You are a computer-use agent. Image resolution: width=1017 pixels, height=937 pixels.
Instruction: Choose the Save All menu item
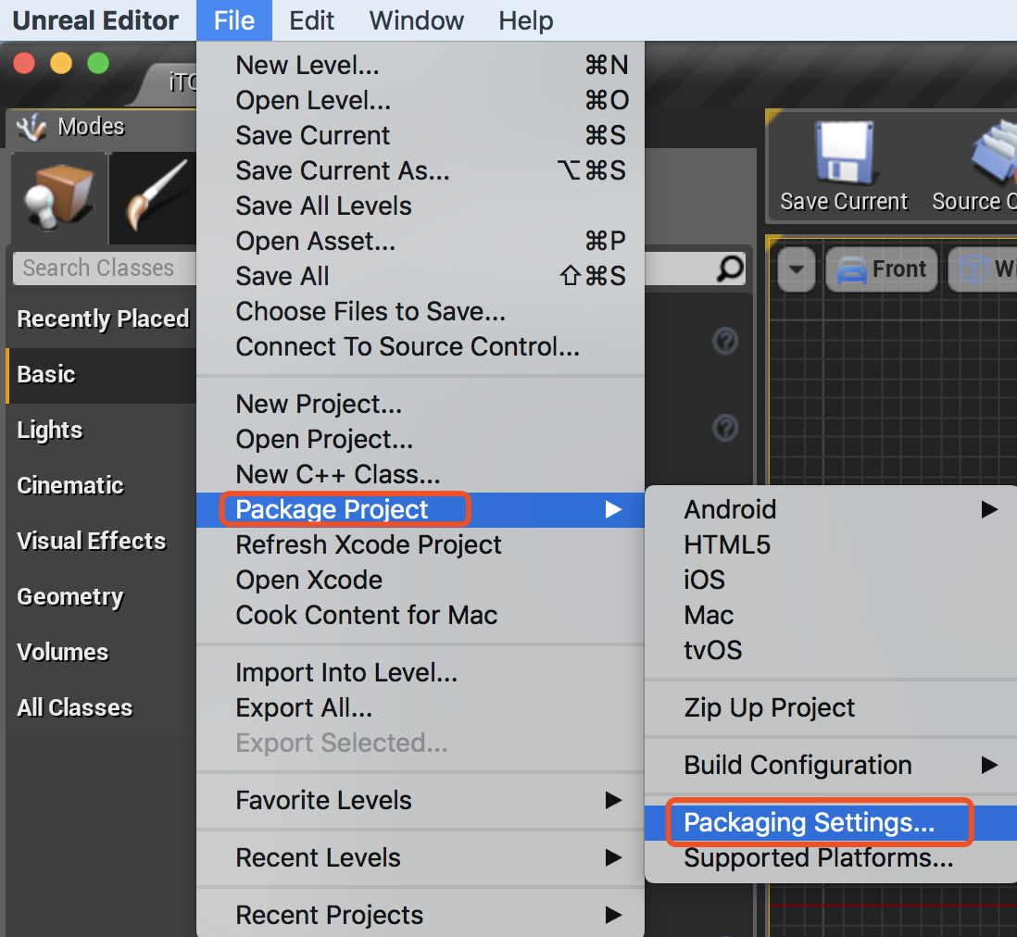point(421,276)
